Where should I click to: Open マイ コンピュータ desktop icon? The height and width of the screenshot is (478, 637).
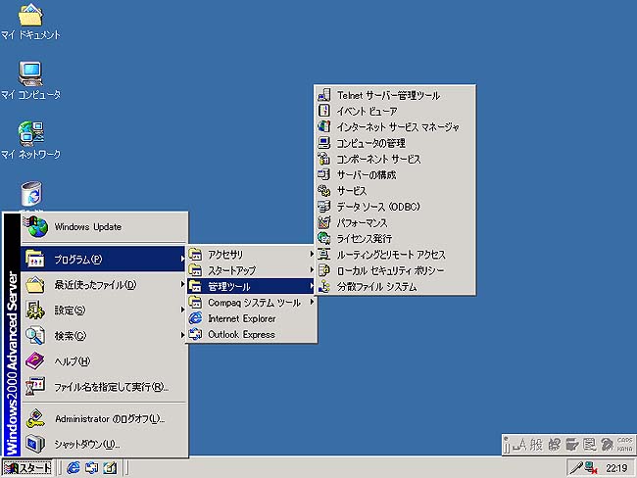[x=30, y=75]
